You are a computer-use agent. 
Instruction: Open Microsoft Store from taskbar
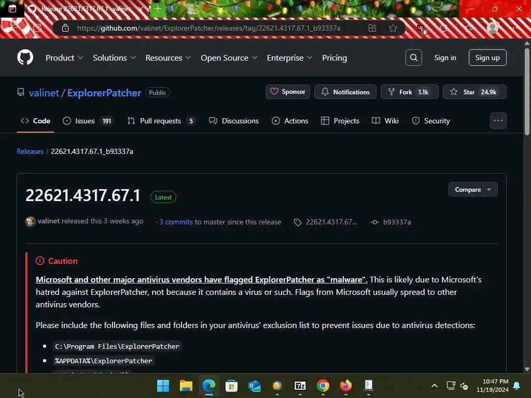[232, 386]
